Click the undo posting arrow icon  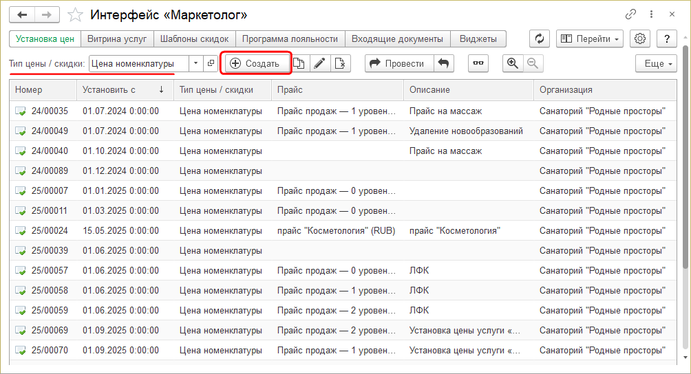point(444,63)
